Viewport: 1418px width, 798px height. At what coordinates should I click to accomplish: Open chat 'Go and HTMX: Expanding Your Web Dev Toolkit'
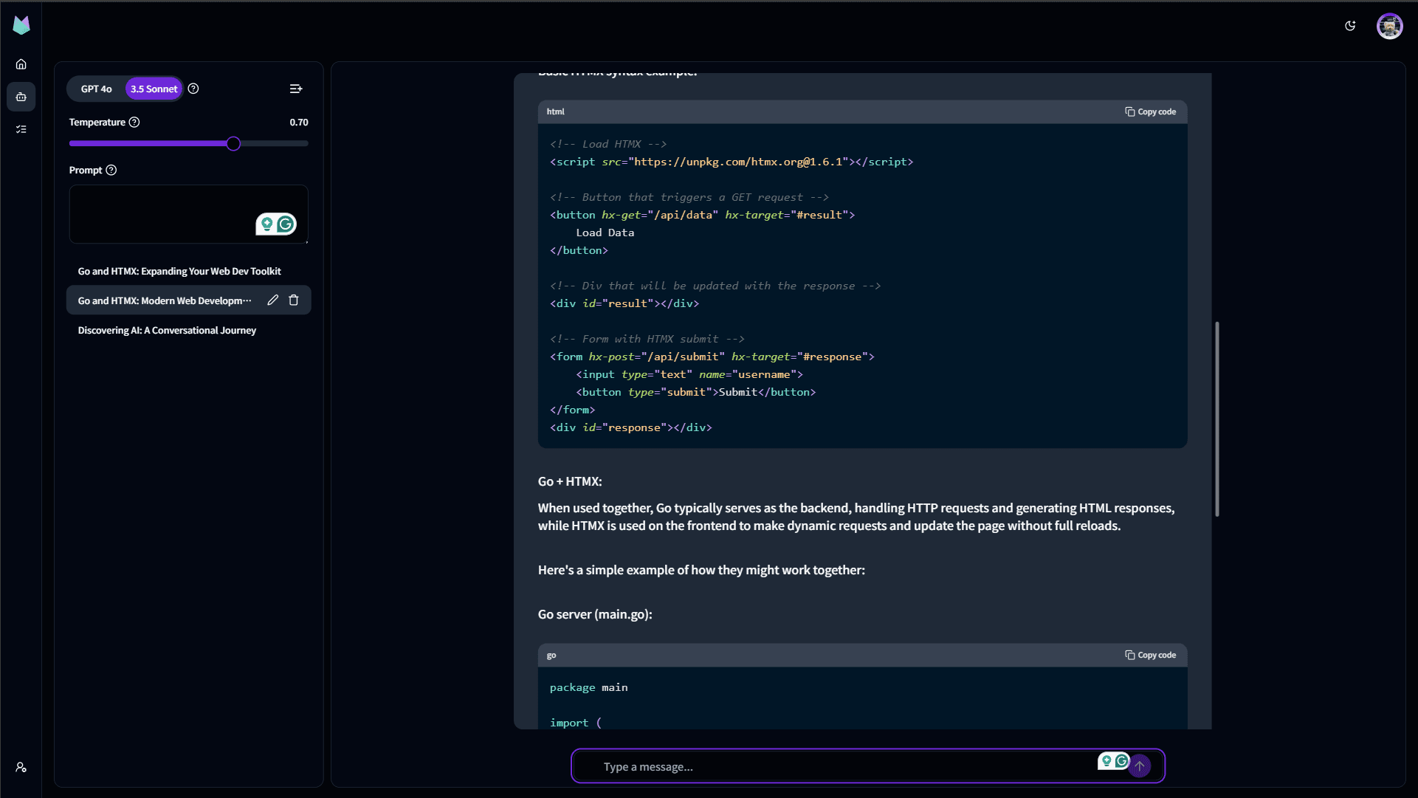point(189,272)
